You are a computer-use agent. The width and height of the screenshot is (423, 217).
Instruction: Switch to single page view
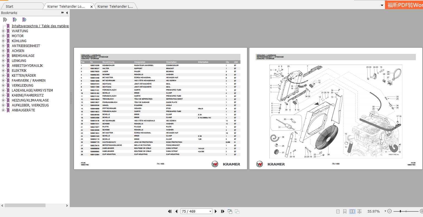pyautogui.click(x=338, y=211)
